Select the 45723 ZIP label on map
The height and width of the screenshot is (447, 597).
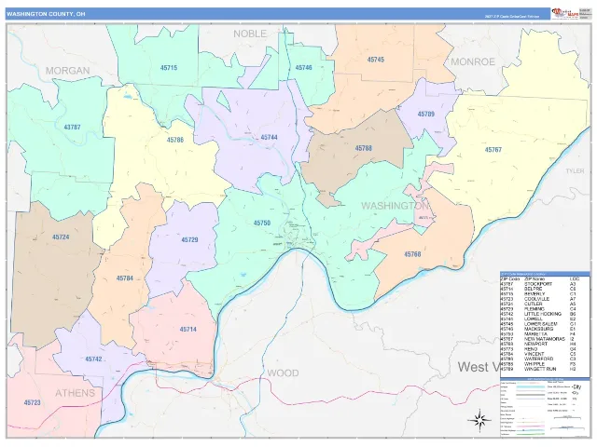pyautogui.click(x=32, y=402)
